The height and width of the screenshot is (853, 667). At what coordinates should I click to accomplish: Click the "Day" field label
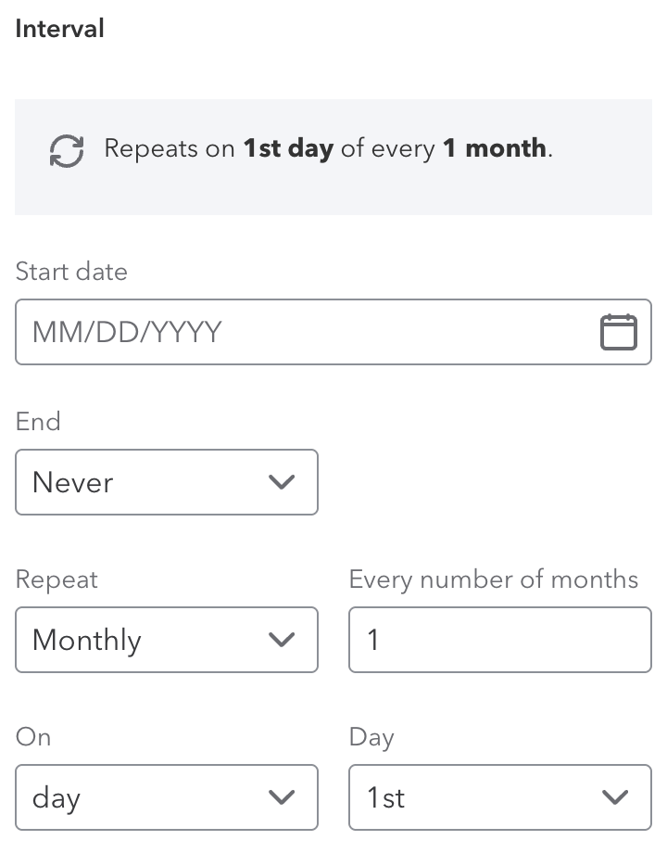(371, 737)
